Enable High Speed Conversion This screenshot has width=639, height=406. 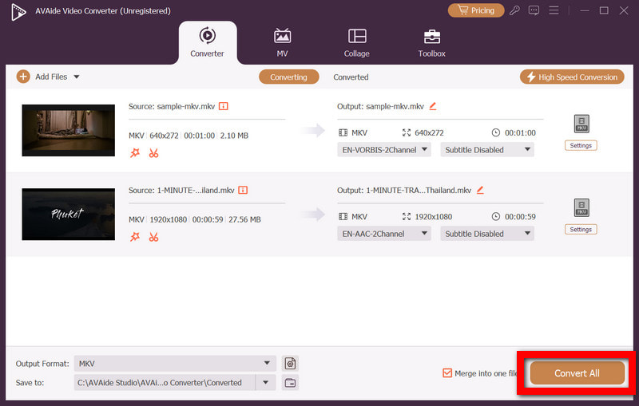571,77
